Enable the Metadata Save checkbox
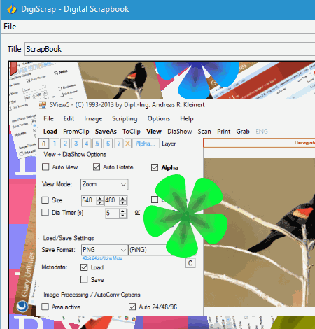The image size is (315, 329). [84, 279]
